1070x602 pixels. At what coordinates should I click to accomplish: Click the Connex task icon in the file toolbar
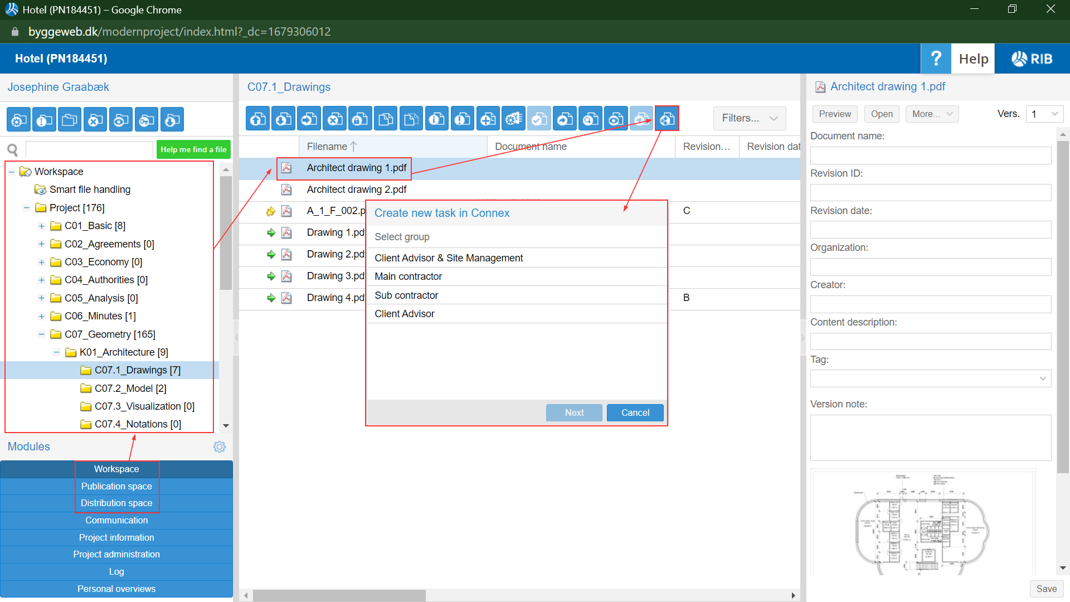pyautogui.click(x=667, y=119)
